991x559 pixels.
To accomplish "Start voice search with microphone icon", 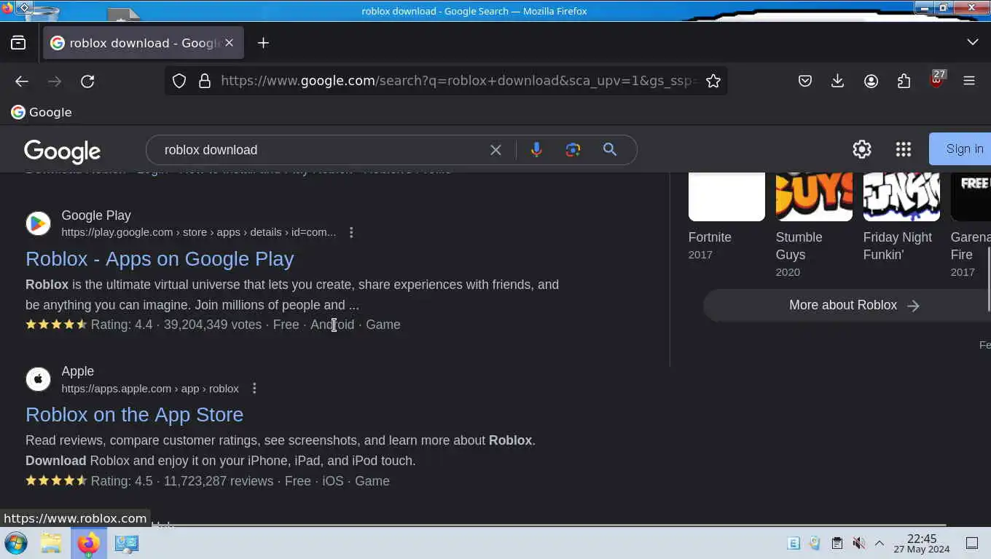I will pos(536,150).
